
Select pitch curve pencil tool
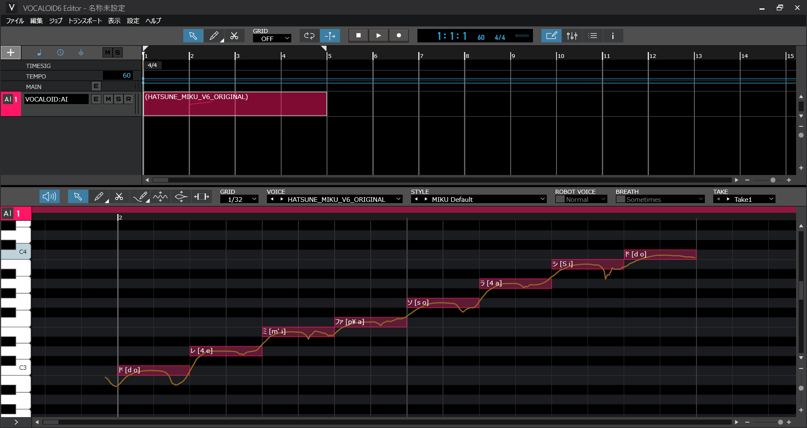(x=140, y=196)
